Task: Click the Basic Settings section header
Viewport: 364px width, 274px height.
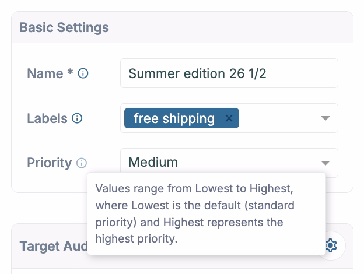Action: pyautogui.click(x=64, y=27)
